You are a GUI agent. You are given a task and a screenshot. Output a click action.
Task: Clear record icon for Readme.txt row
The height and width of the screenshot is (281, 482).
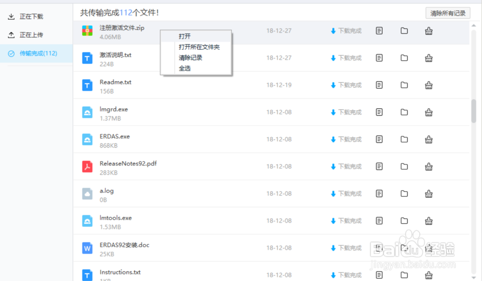[428, 85]
